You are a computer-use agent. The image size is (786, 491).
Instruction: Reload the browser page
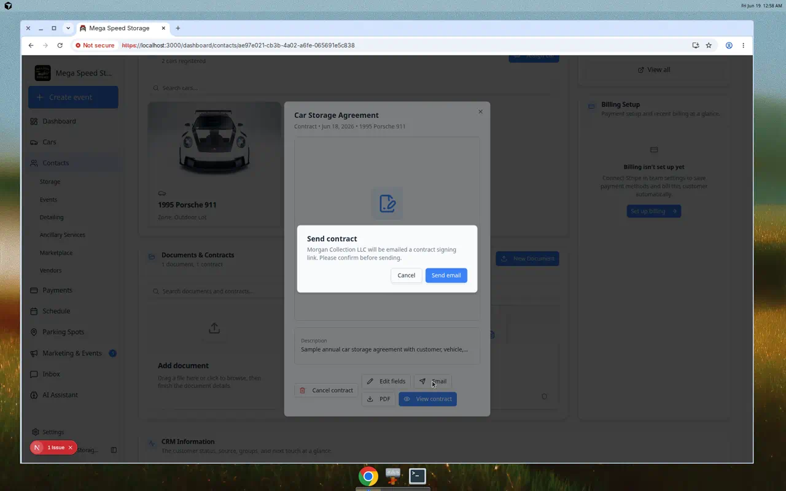[60, 45]
